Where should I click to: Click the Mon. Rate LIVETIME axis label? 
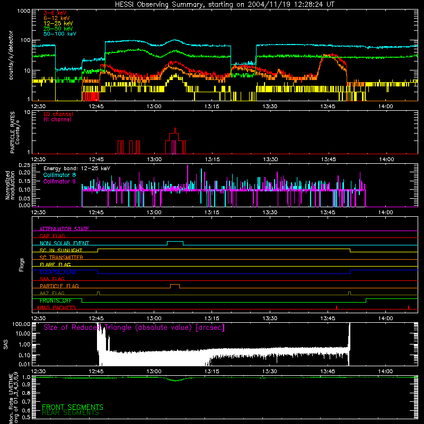[13, 398]
